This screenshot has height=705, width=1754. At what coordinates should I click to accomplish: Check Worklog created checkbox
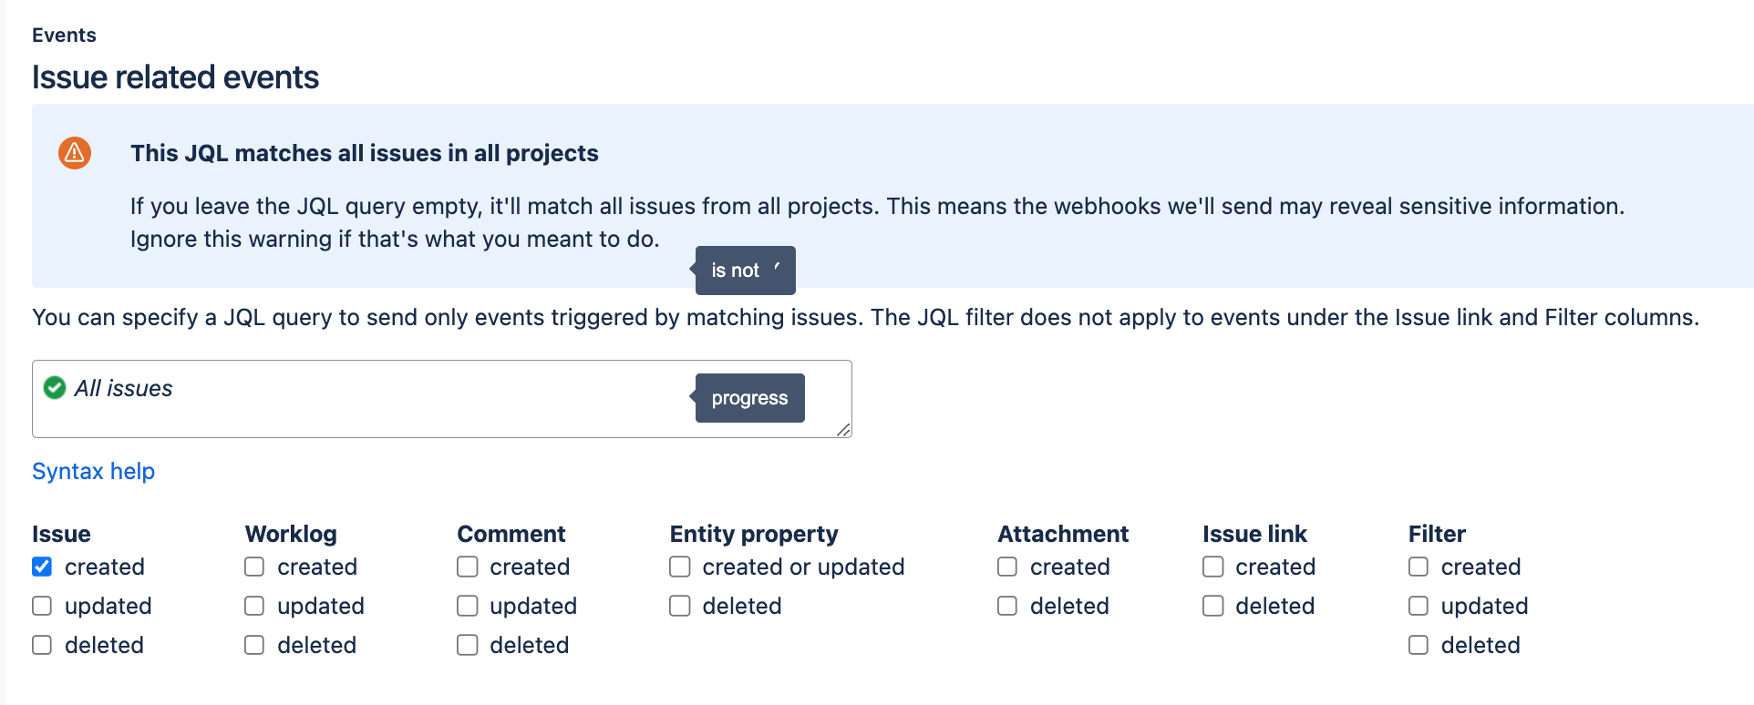(x=254, y=567)
